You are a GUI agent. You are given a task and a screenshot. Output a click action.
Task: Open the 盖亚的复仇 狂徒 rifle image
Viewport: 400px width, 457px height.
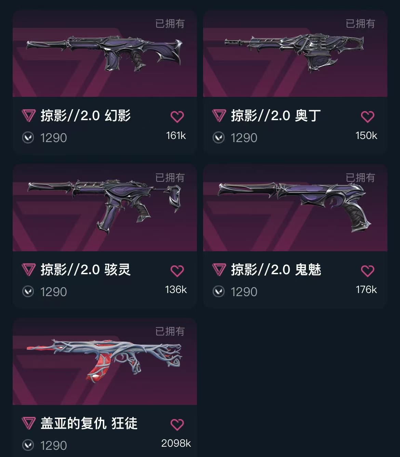click(105, 361)
